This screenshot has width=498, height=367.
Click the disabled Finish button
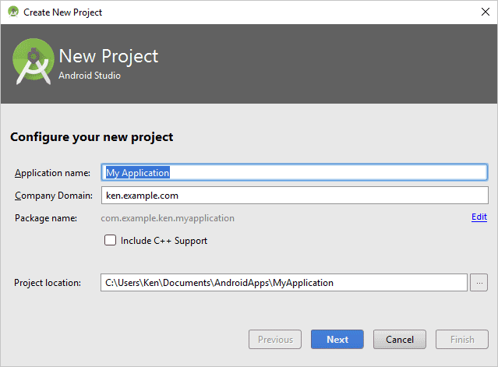[462, 340]
